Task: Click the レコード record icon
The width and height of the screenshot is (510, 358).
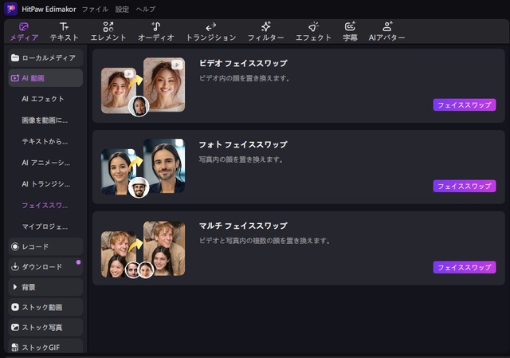Action: pyautogui.click(x=15, y=246)
